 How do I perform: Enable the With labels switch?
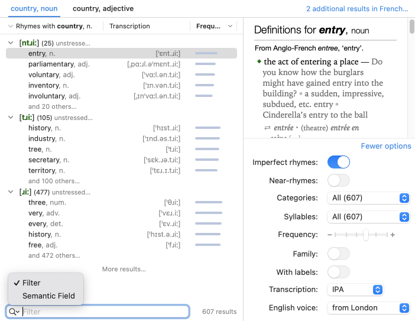click(x=338, y=272)
